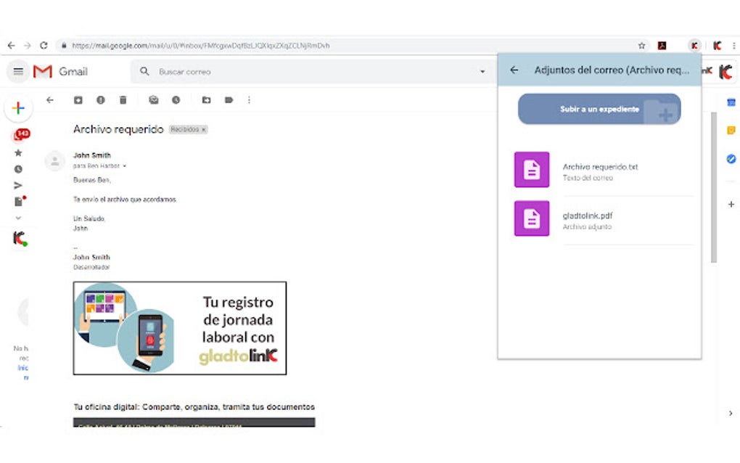The height and width of the screenshot is (463, 740).
Task: Delete the email with the trash icon
Action: click(123, 100)
